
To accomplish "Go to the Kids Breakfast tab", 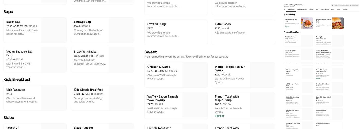I will [x=325, y=9].
